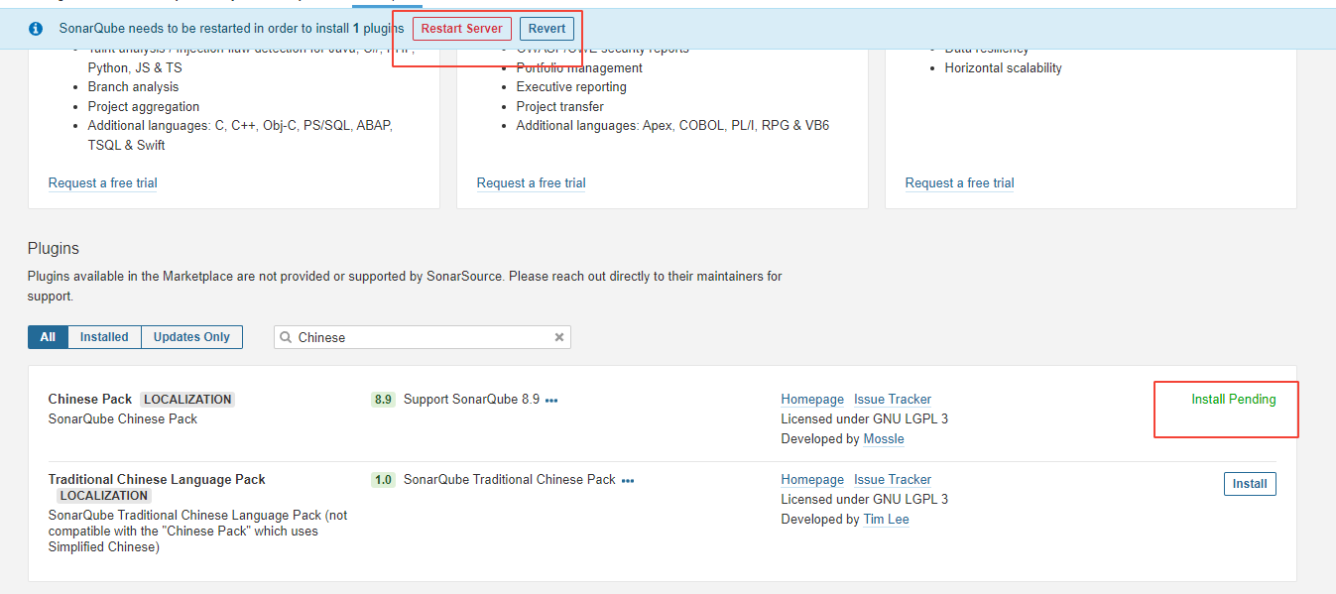Click the Branch analysis bullet

pyautogui.click(x=134, y=86)
